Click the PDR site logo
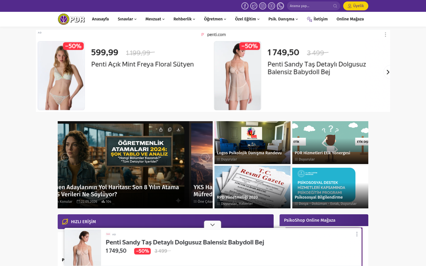Screen dimensions: 426x266 click(71, 19)
